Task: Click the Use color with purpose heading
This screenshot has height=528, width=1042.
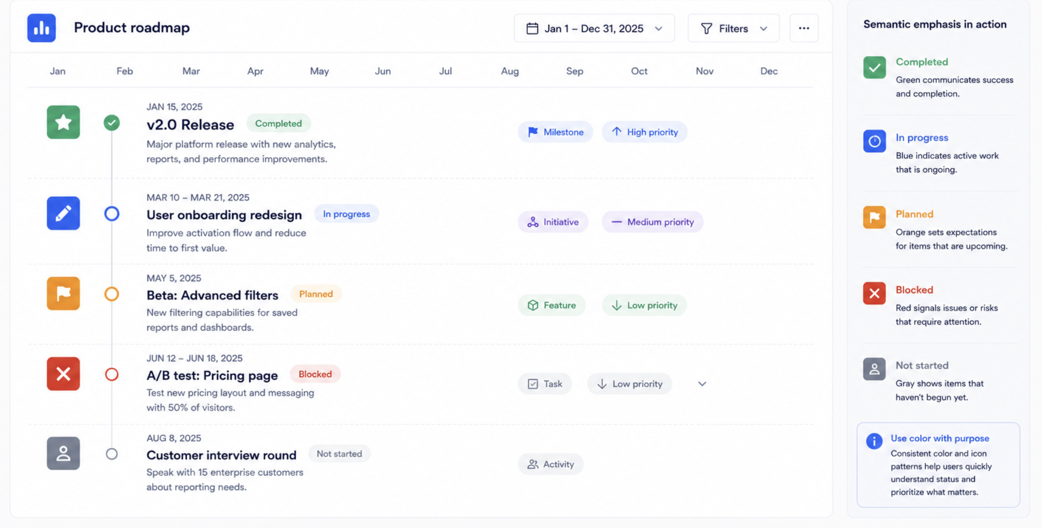Action: pos(940,438)
